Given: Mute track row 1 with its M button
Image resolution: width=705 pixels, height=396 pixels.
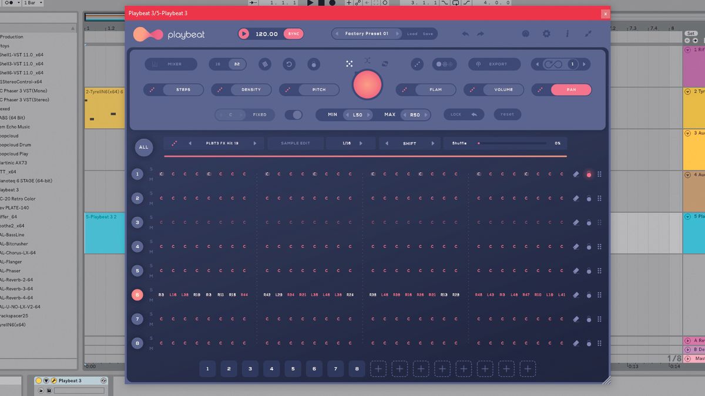Looking at the screenshot, I should 151,178.
